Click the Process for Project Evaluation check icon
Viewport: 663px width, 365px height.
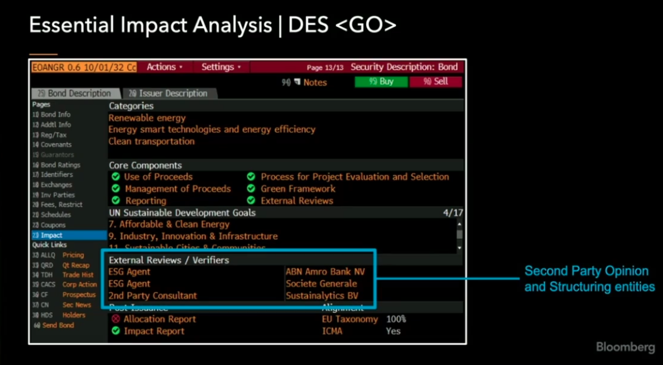pyautogui.click(x=251, y=177)
